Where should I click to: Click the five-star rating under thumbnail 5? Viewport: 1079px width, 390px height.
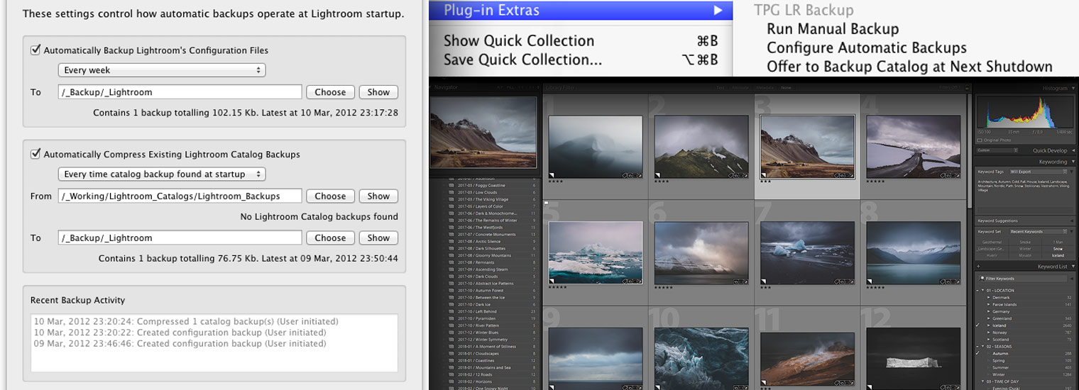pos(558,288)
